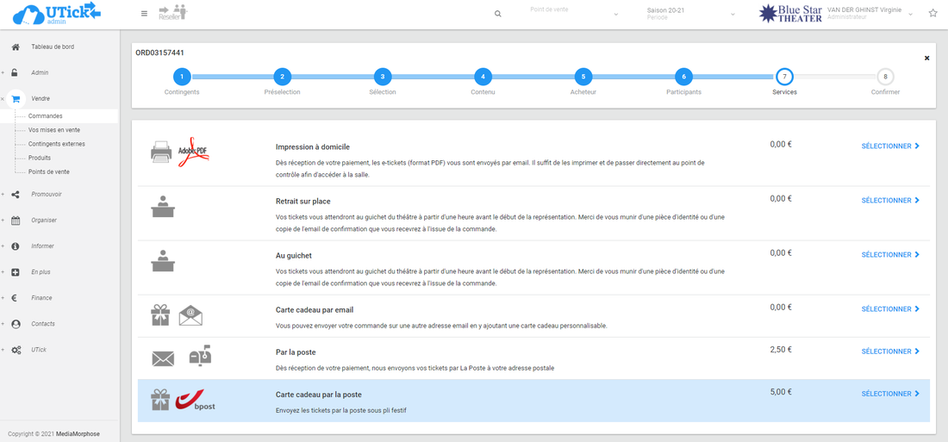Click the search magnifier icon

(497, 14)
